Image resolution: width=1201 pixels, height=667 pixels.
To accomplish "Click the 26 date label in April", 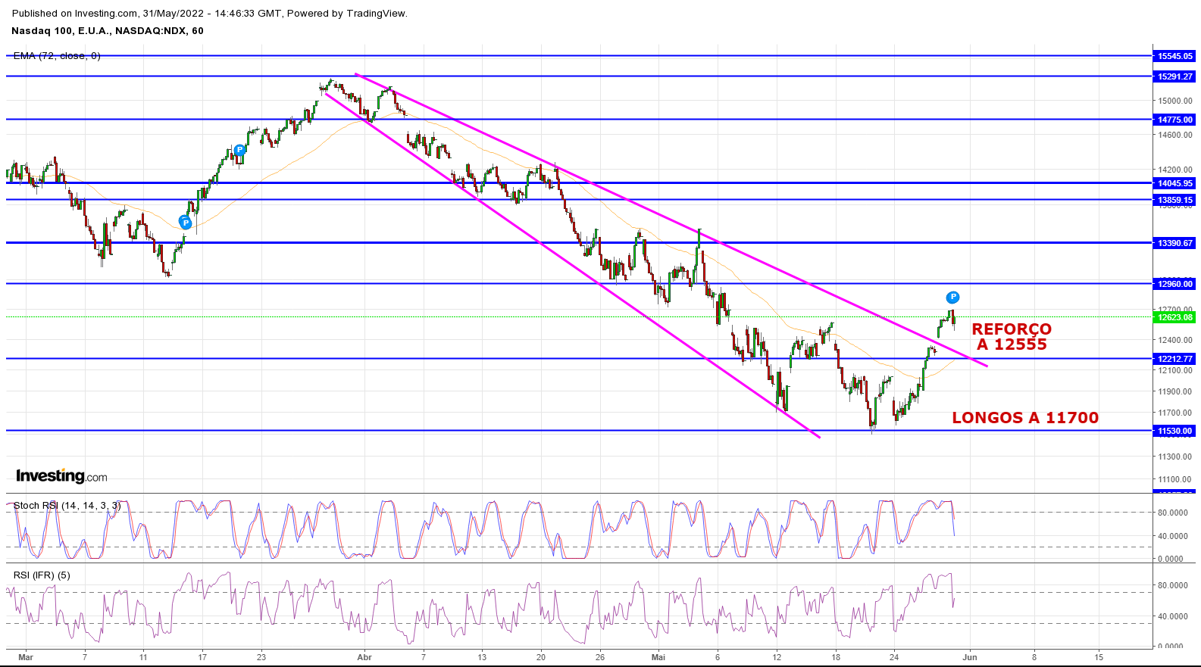I will point(600,657).
